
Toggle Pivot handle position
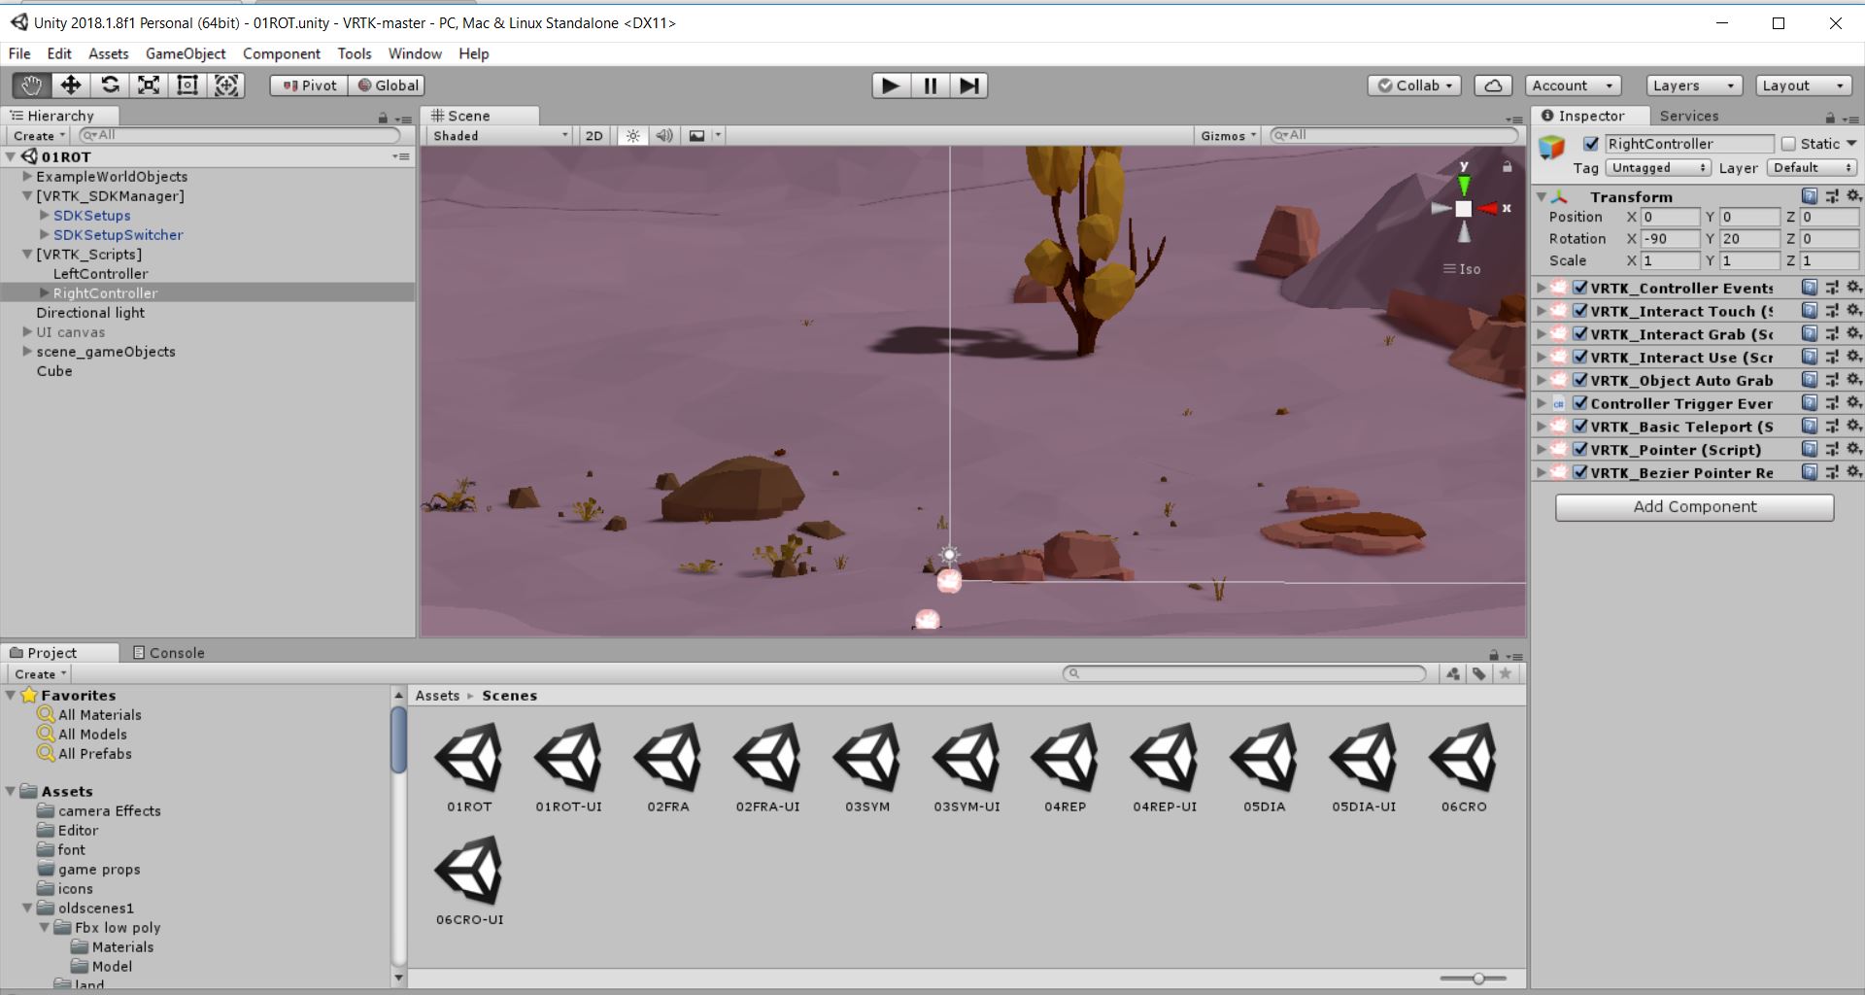tap(309, 86)
